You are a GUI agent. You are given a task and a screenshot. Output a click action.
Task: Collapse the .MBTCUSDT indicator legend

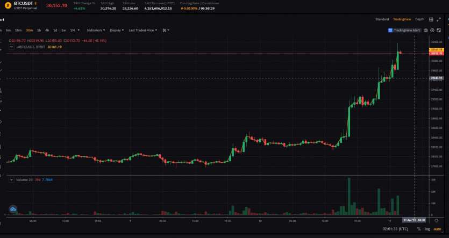pyautogui.click(x=11, y=47)
